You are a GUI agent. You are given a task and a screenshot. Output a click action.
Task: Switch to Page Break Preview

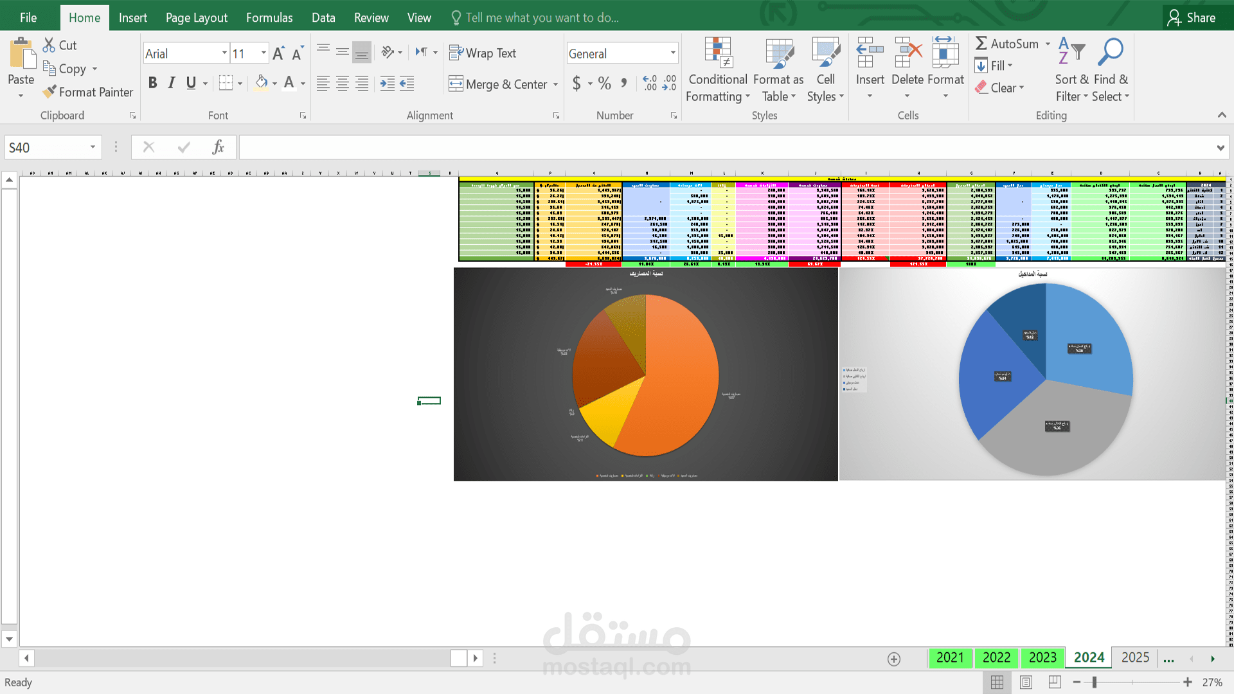click(x=1055, y=682)
